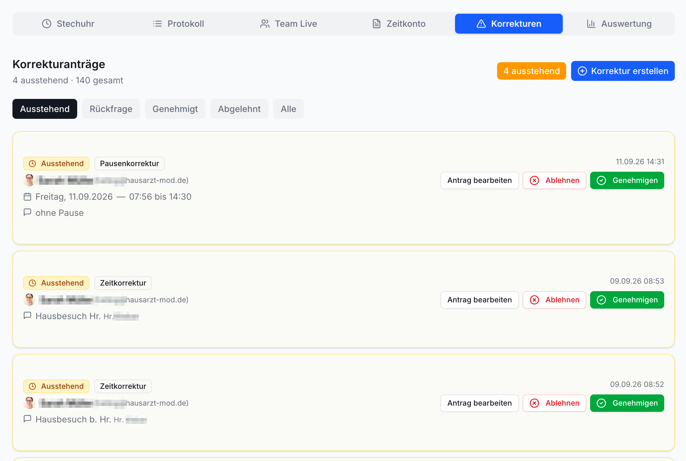Create a new correction with Korrektur erstellen
The width and height of the screenshot is (686, 461).
[x=623, y=71]
